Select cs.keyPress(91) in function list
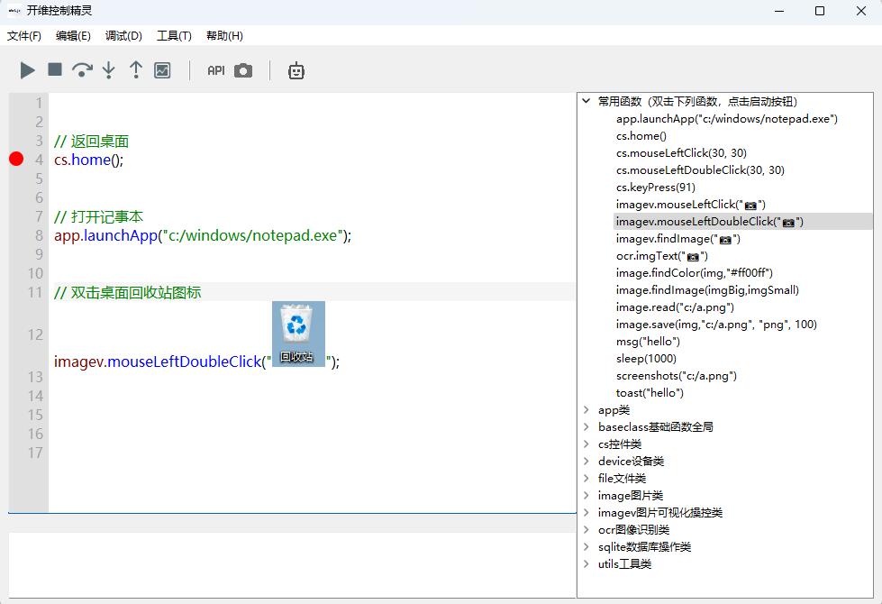This screenshot has width=882, height=604. click(x=655, y=187)
